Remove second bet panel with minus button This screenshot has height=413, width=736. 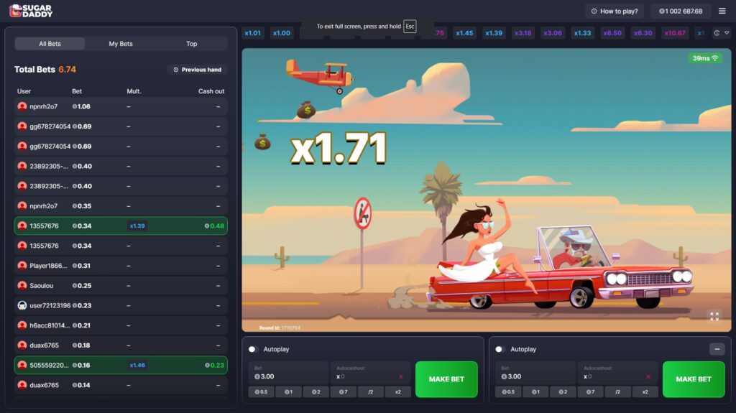pyautogui.click(x=716, y=349)
